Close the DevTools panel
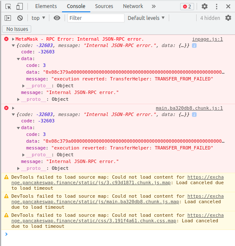This screenshot has width=235, height=246. (x=228, y=6)
